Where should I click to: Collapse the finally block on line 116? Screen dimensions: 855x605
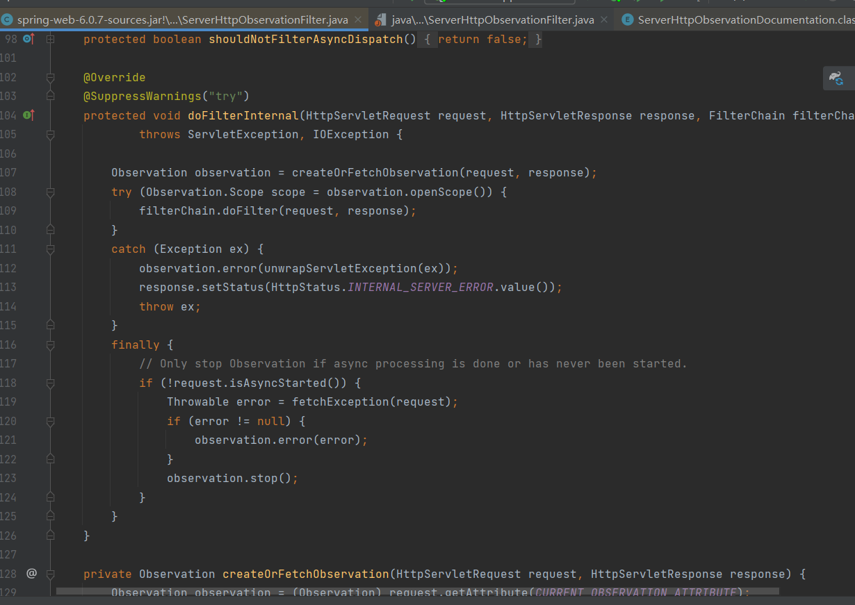(50, 345)
